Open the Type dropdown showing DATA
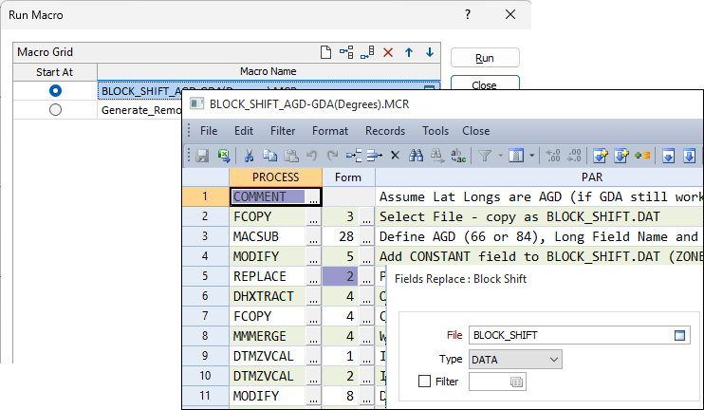The image size is (704, 410). 515,360
